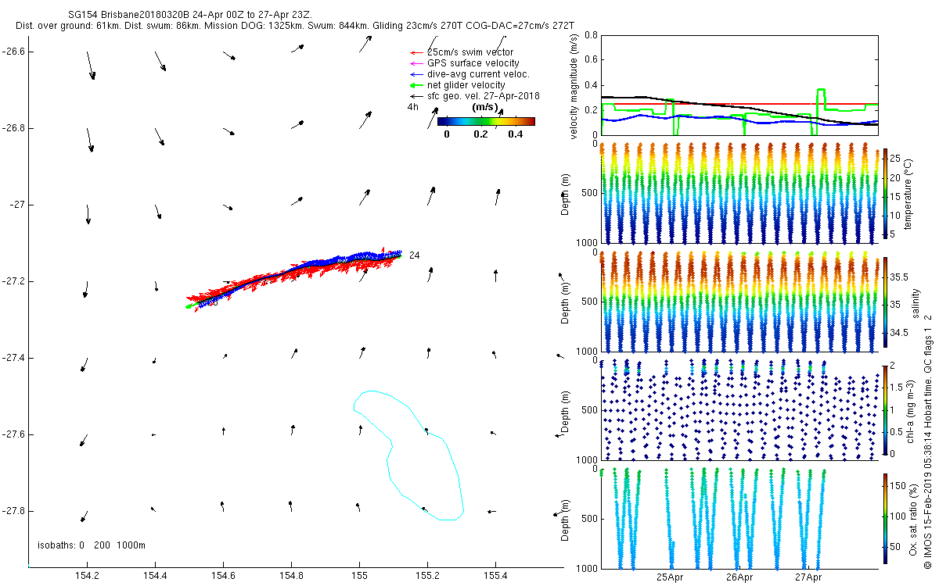Click the '26Apr' date tick label
Viewport: 939px width, 586px height.
[739, 577]
